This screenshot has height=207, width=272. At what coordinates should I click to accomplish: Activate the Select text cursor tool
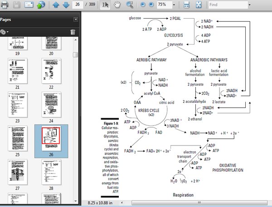(105, 5)
